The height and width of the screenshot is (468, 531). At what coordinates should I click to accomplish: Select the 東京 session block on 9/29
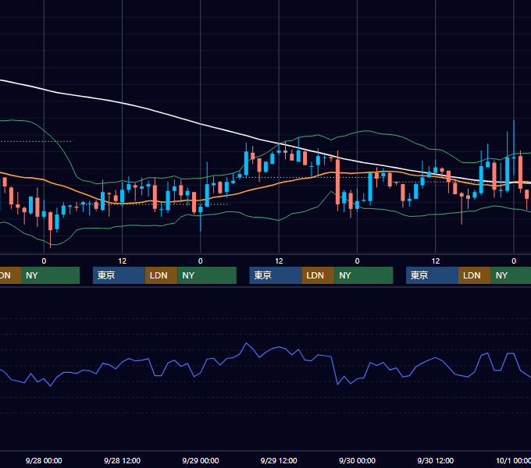[x=276, y=275]
